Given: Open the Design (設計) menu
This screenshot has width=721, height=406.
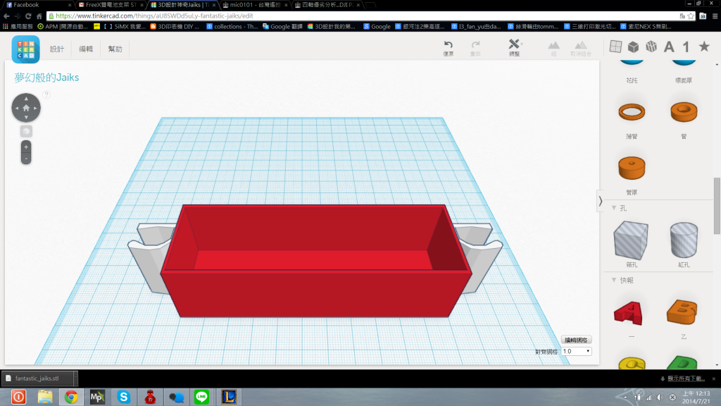Looking at the screenshot, I should click(57, 49).
